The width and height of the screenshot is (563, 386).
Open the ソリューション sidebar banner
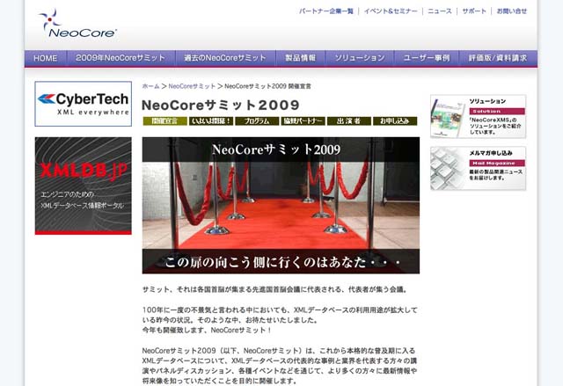click(479, 116)
